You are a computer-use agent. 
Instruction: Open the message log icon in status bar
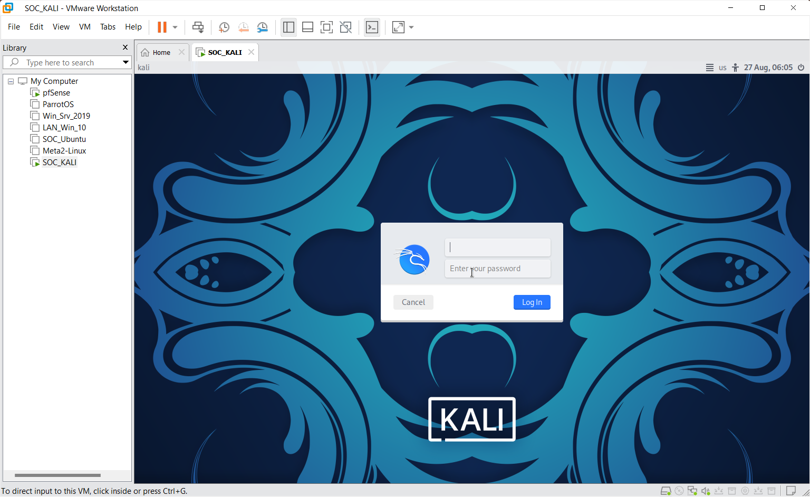pos(790,491)
